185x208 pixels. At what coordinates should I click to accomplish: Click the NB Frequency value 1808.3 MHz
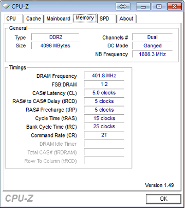[152, 54]
